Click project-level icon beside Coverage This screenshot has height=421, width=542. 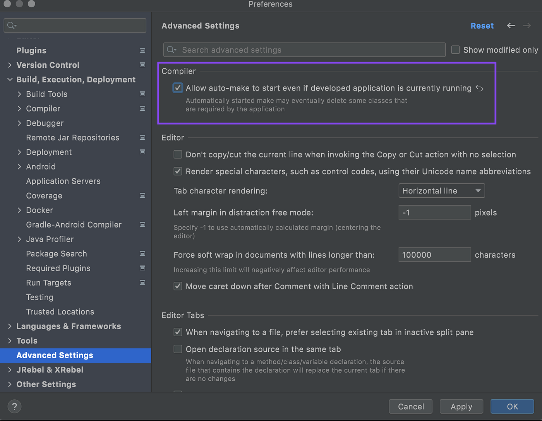pos(142,196)
